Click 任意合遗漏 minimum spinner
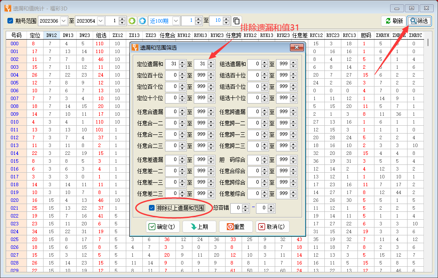 click(182, 112)
